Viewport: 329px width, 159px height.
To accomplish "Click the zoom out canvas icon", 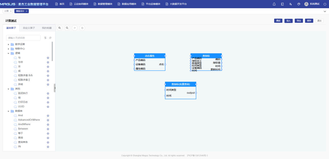I will 67,28.
